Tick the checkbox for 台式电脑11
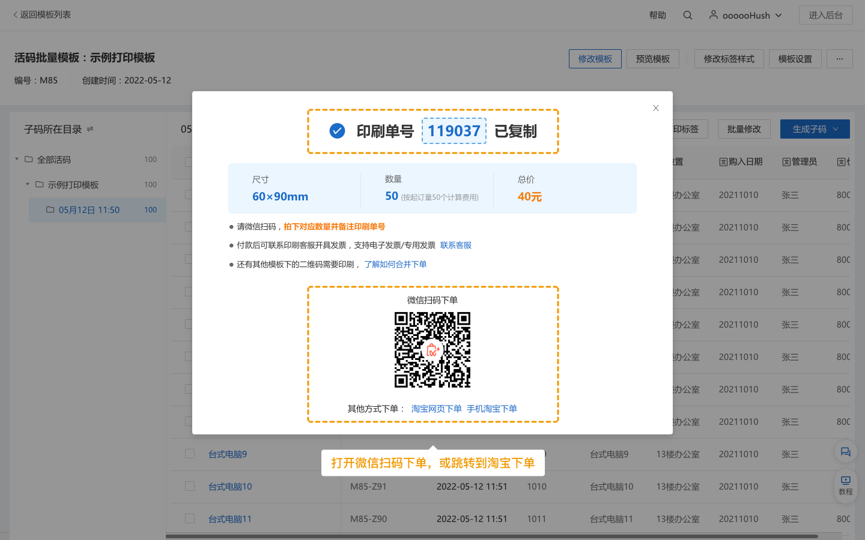Screen dimensions: 865x540 click(190, 518)
